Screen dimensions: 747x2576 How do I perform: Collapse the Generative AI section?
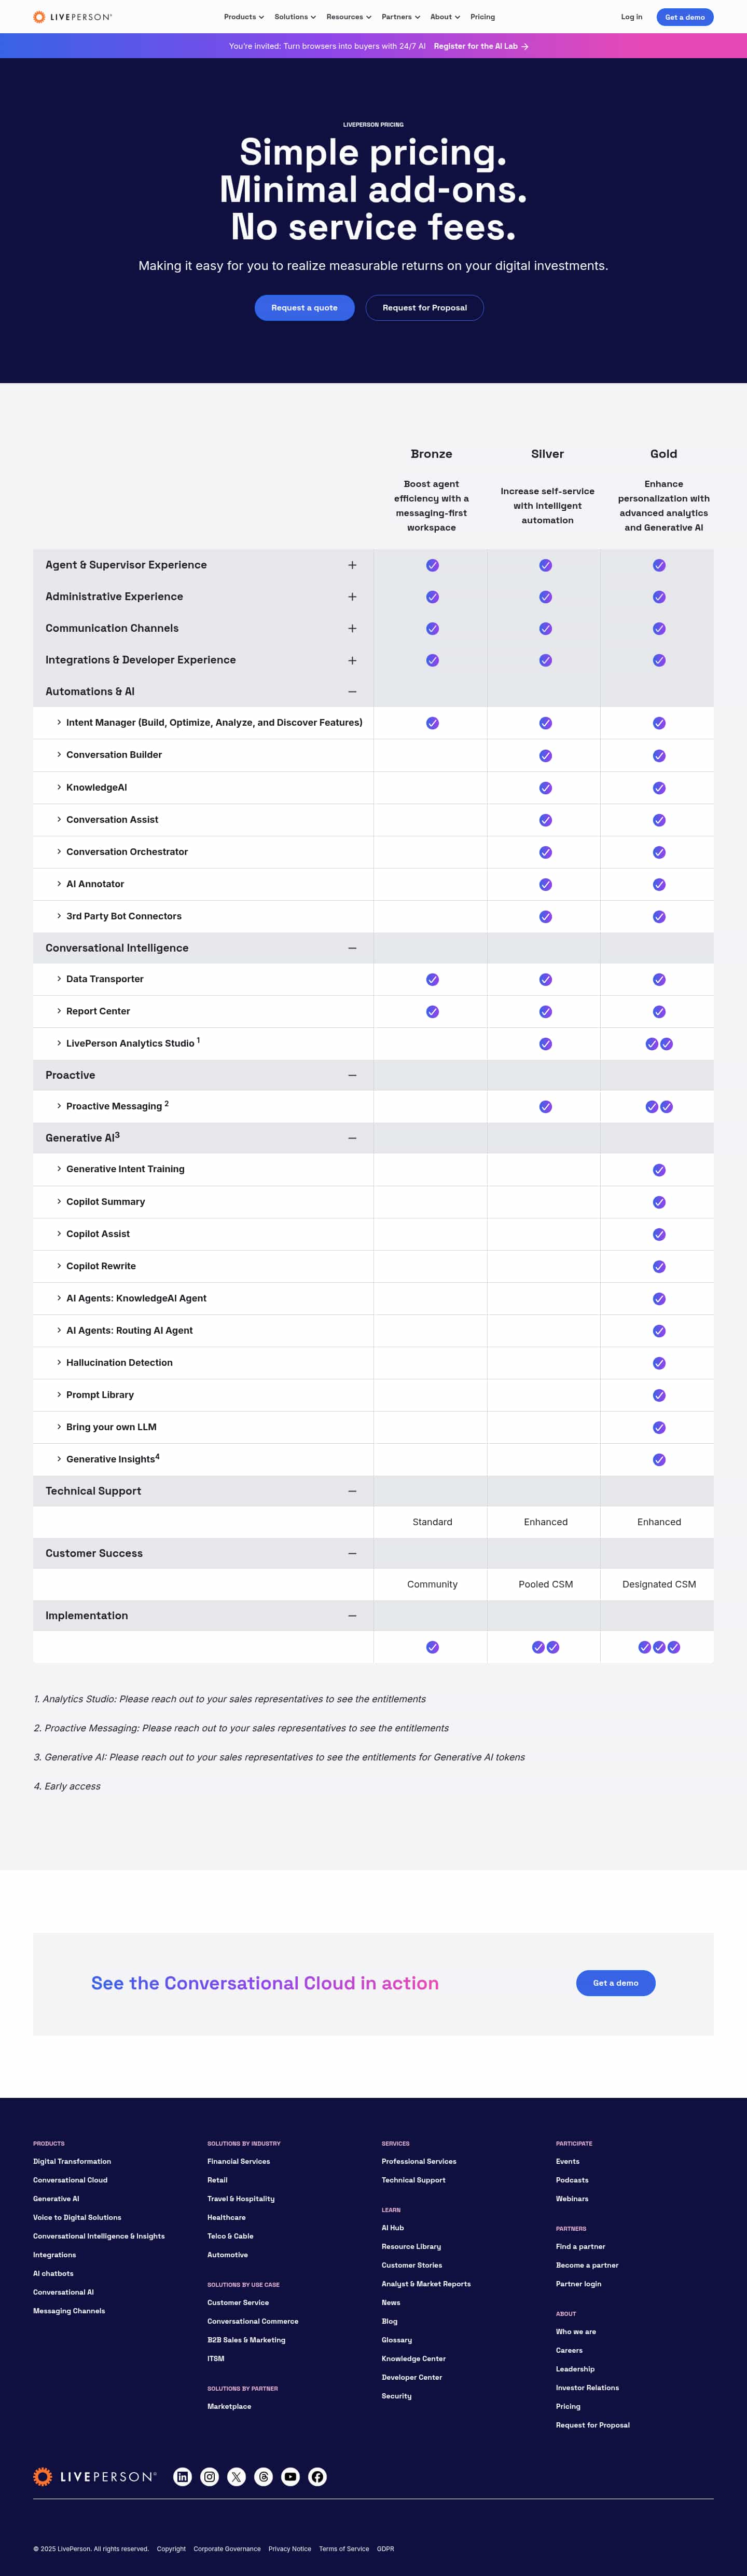[352, 1138]
